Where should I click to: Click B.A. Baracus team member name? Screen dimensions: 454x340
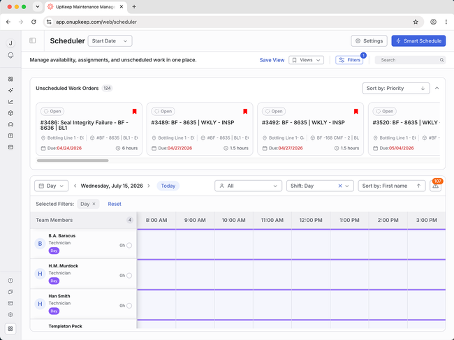point(62,236)
